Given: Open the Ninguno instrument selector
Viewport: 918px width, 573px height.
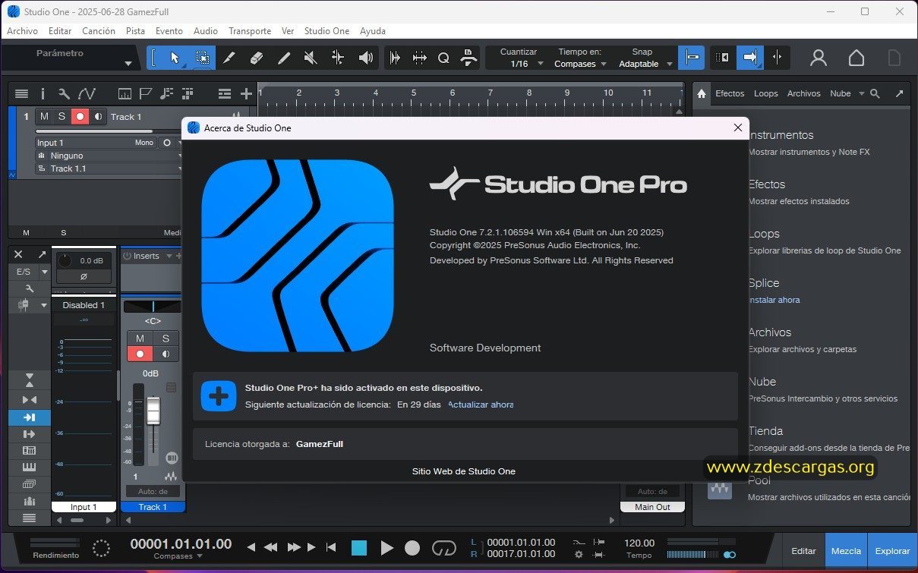Looking at the screenshot, I should click(109, 156).
